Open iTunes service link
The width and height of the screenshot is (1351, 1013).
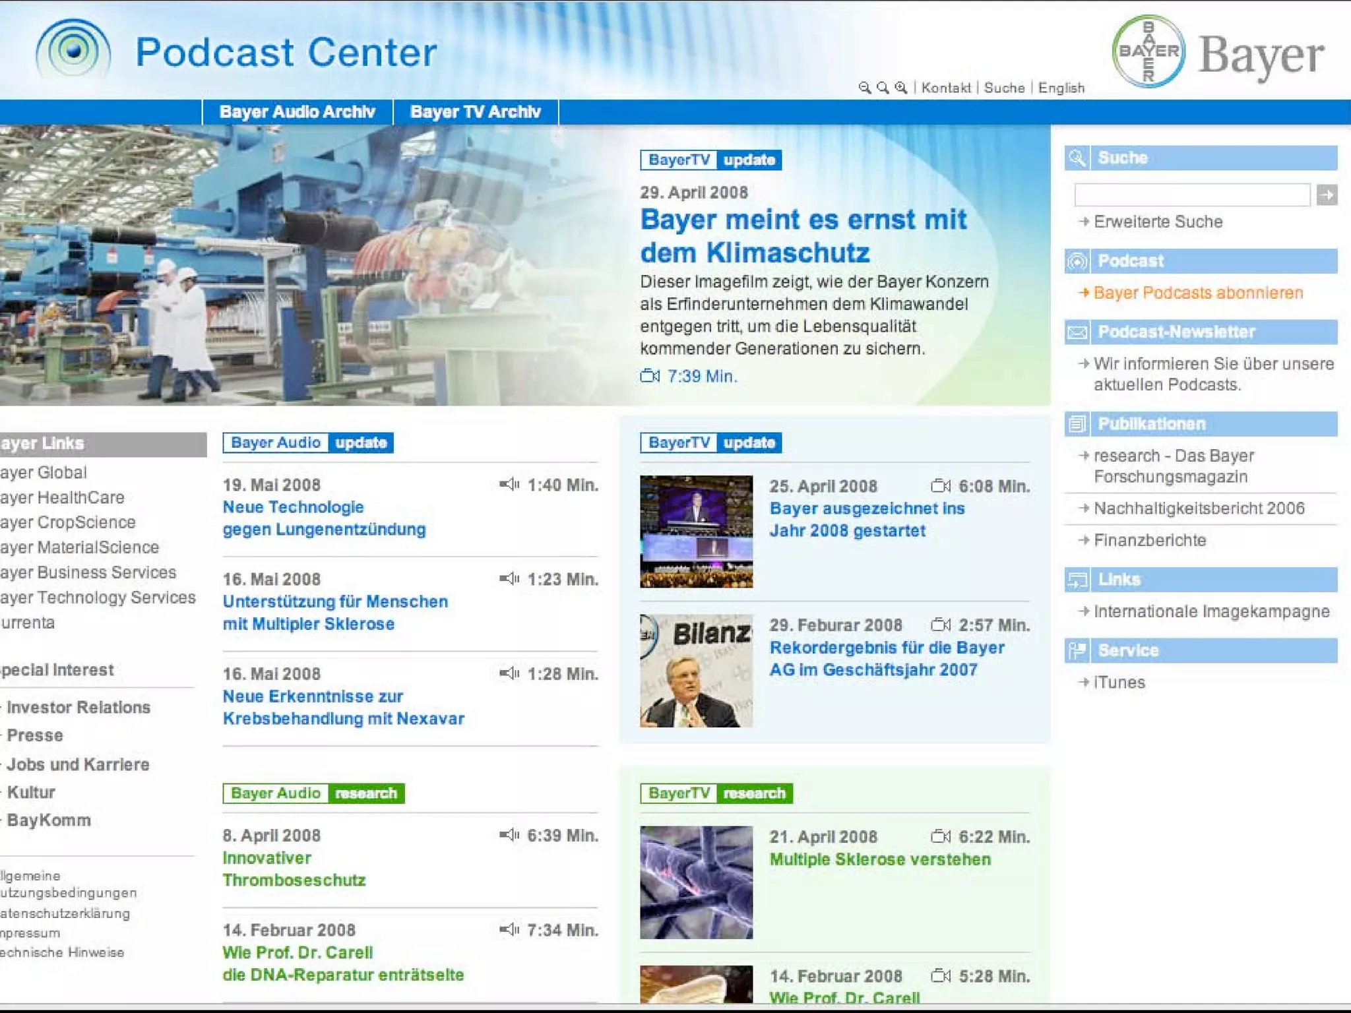pyautogui.click(x=1119, y=683)
